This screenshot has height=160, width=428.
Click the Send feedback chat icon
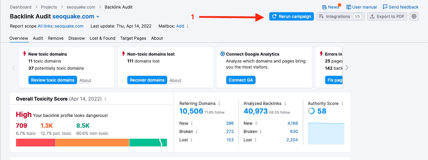[x=385, y=7]
